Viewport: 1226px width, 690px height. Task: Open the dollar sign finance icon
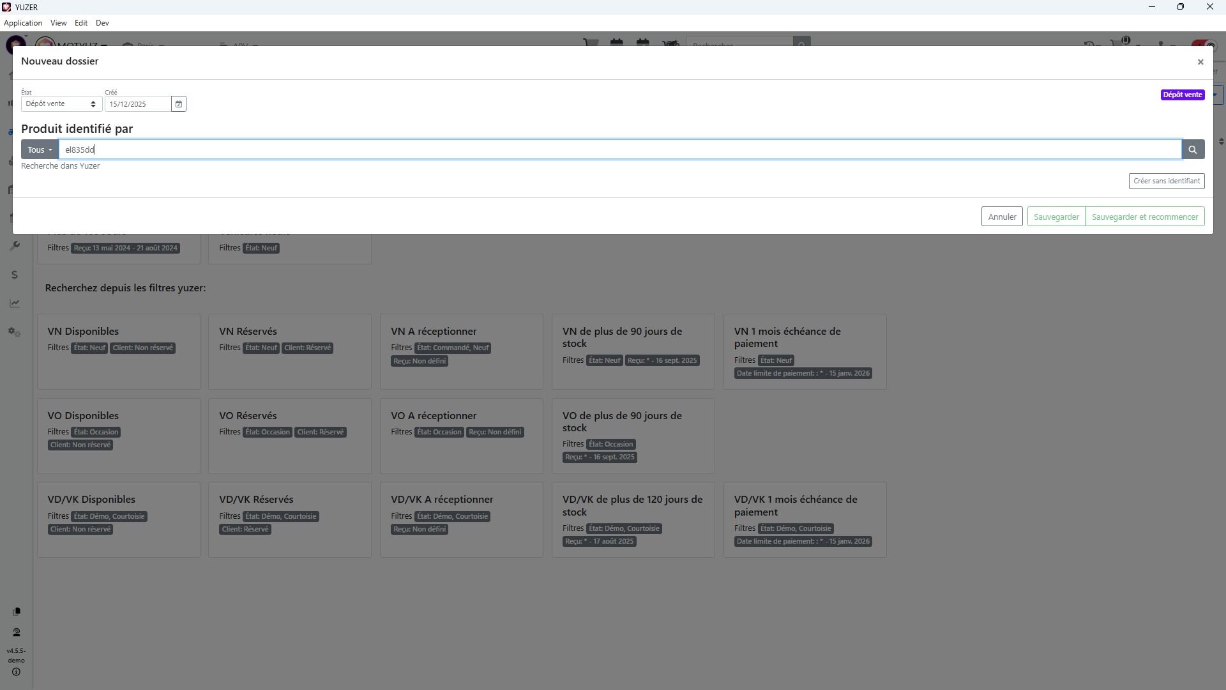click(x=15, y=275)
